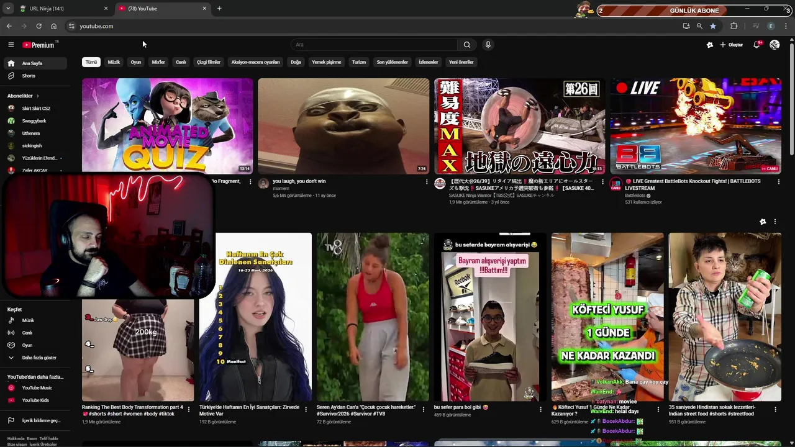Click the Ara search field
The height and width of the screenshot is (447, 795).
tap(374, 45)
